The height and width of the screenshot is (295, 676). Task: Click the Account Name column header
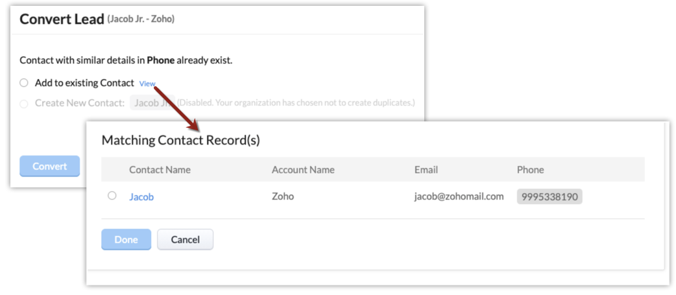click(303, 170)
